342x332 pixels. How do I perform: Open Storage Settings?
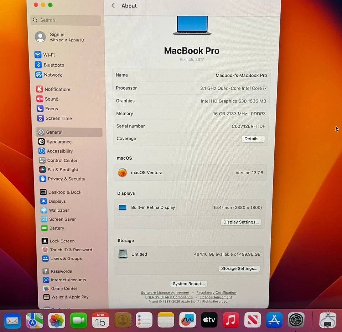(239, 268)
